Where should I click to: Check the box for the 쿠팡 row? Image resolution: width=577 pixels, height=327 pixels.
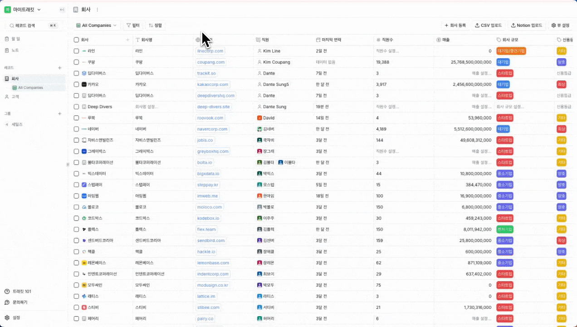pos(76,62)
